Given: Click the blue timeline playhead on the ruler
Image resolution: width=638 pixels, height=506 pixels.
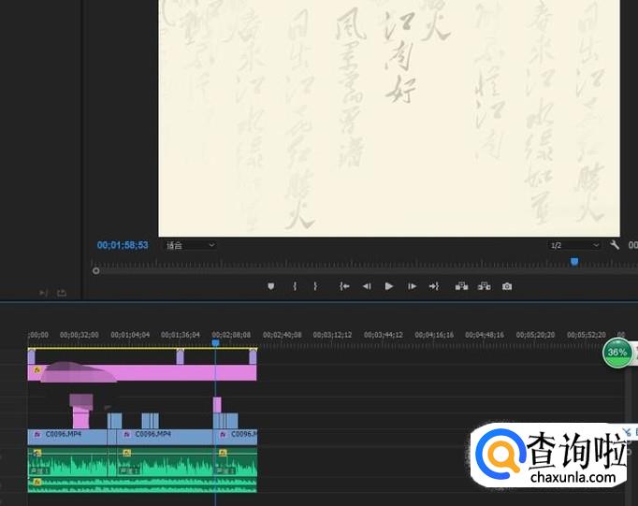Looking at the screenshot, I should coord(216,343).
